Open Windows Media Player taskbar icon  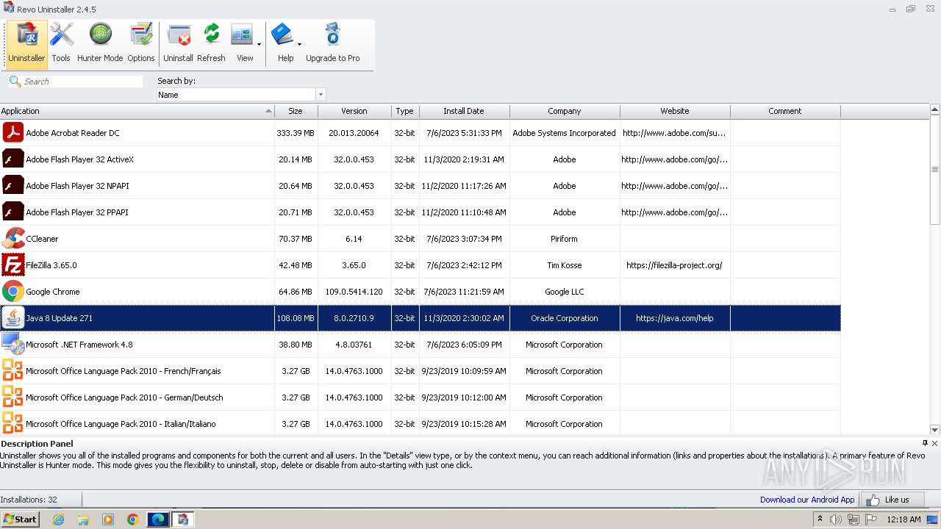(x=108, y=519)
